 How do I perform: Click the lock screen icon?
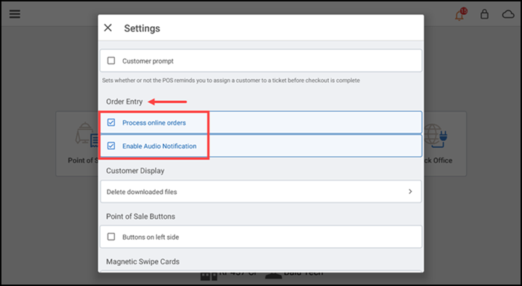point(485,14)
